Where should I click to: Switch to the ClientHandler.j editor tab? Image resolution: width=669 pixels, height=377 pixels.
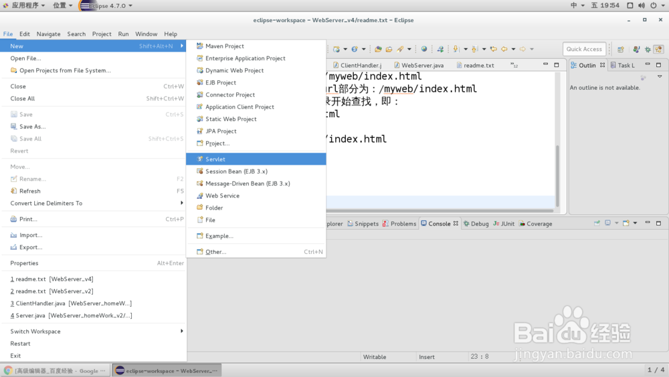click(x=357, y=66)
